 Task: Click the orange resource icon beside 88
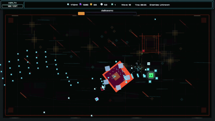point(91,4)
